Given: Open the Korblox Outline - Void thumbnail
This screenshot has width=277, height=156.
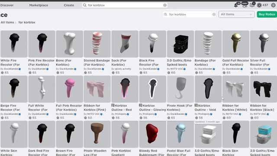Looking at the screenshot, I should click(x=208, y=89).
